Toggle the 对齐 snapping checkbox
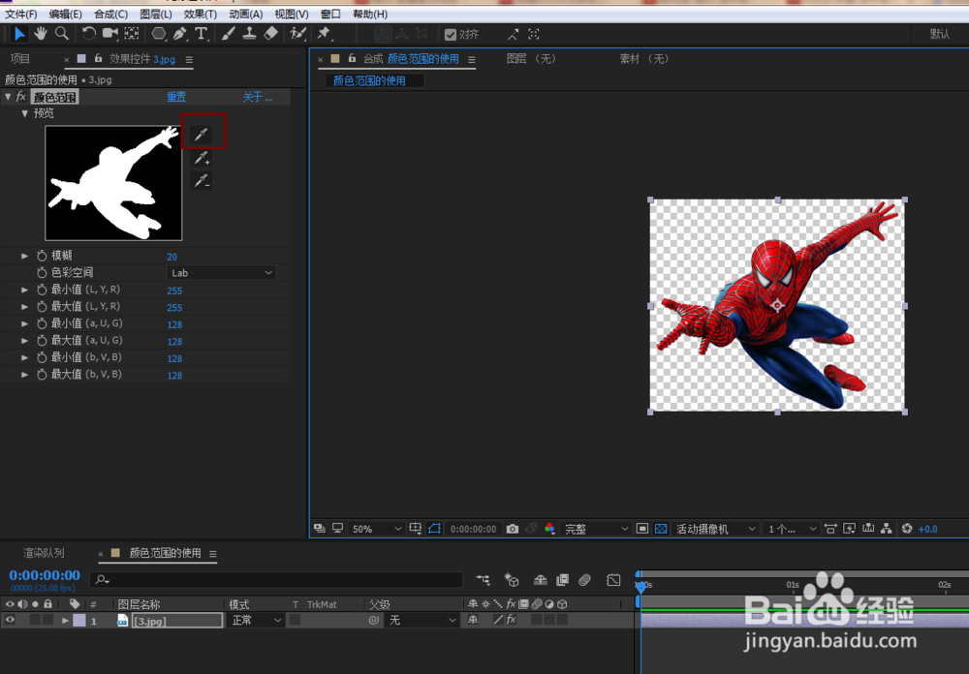 coord(451,35)
